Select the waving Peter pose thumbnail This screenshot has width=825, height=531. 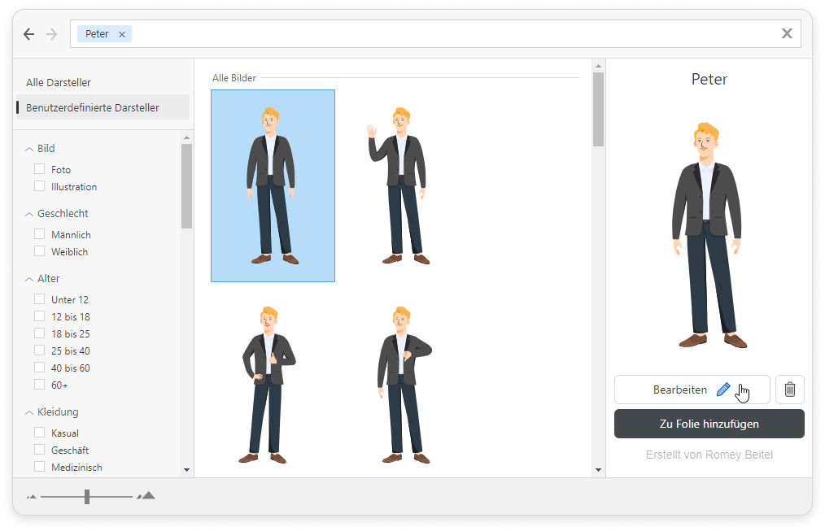click(396, 186)
